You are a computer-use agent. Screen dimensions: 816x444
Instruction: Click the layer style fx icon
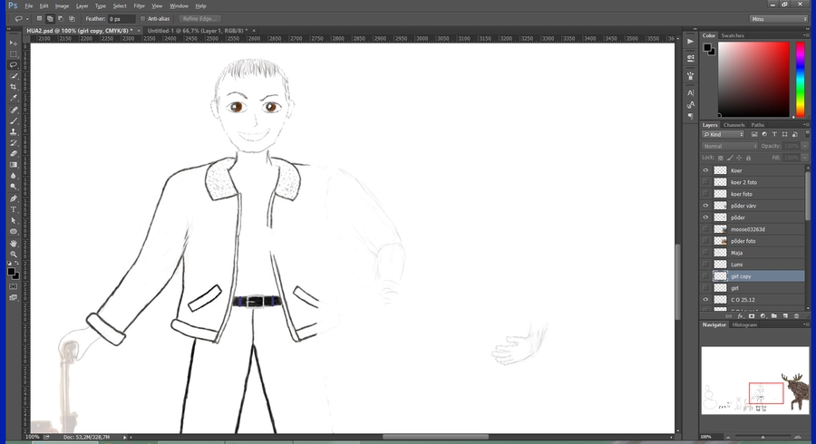tap(740, 316)
